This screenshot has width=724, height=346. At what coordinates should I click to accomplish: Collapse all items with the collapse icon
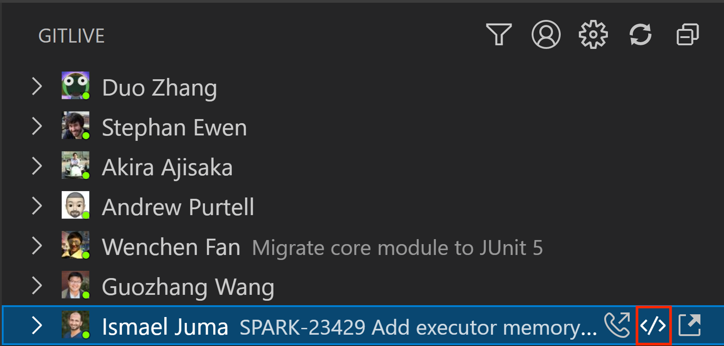(687, 34)
